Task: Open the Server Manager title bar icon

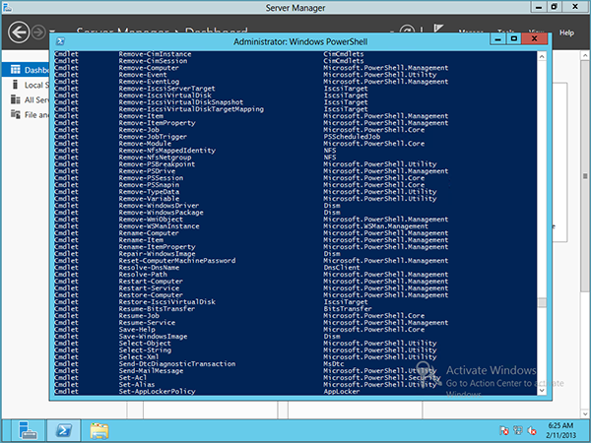Action: click(7, 7)
